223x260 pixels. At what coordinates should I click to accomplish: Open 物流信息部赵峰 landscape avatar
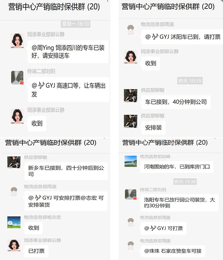(131, 161)
